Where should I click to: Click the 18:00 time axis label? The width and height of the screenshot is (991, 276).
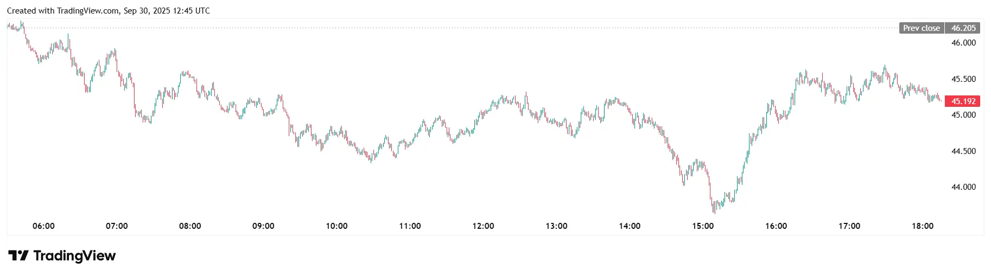pyautogui.click(x=923, y=226)
